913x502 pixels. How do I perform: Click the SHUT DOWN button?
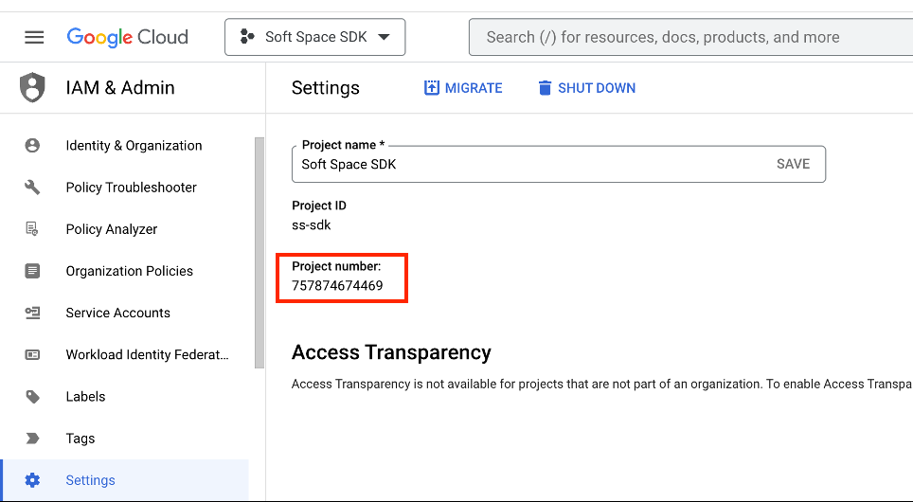[587, 88]
